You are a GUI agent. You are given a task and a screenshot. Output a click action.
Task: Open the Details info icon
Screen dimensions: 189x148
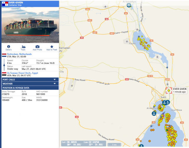9,47
